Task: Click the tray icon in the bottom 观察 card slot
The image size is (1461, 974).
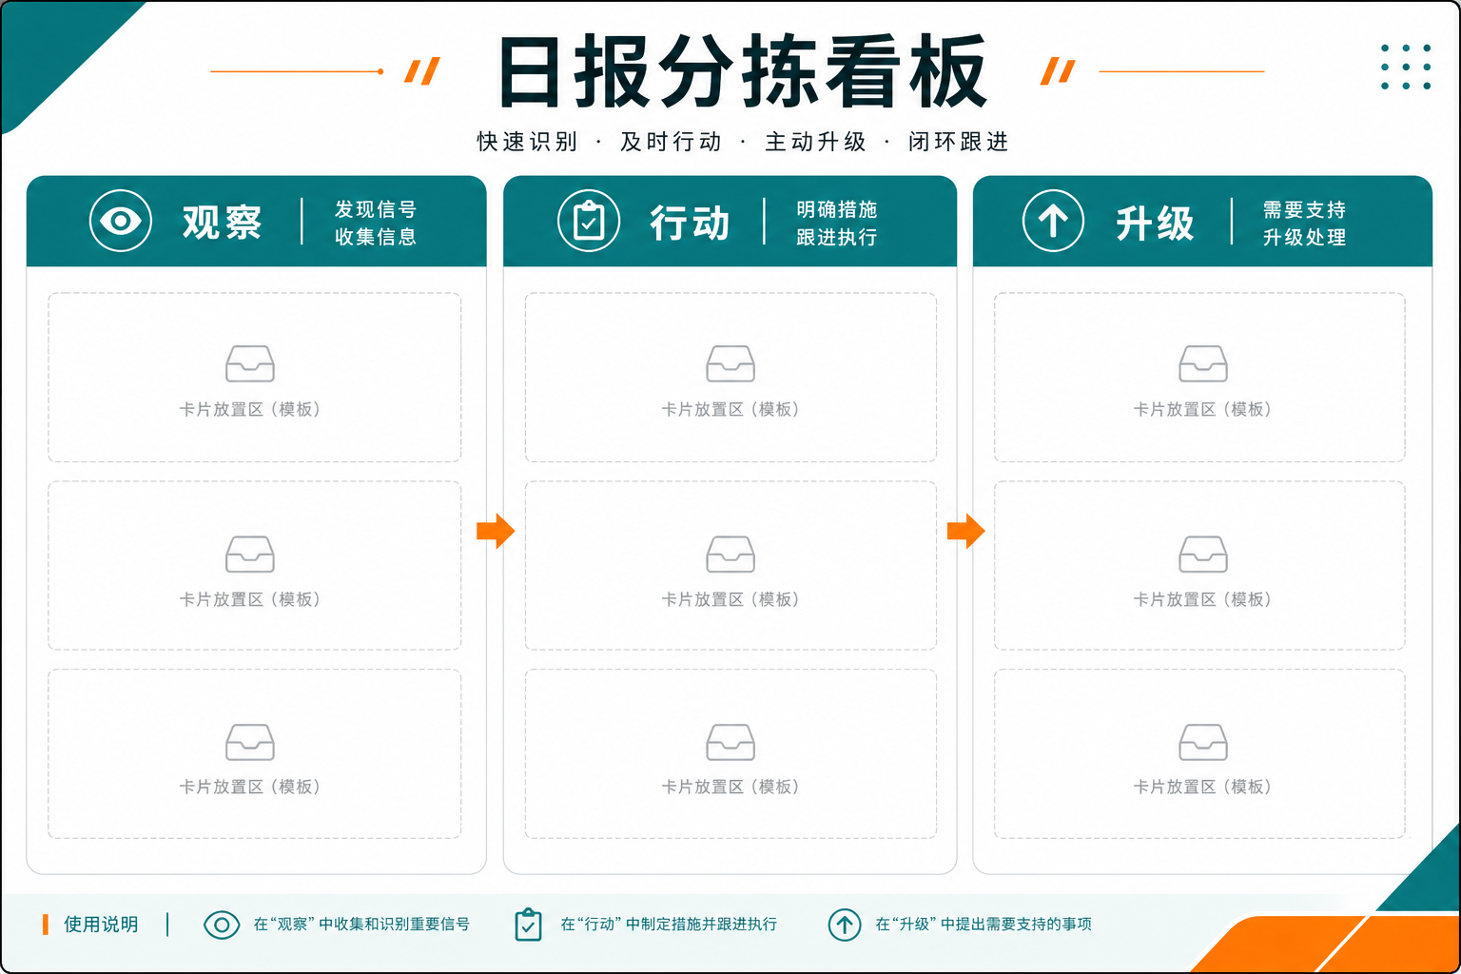Action: pos(250,742)
